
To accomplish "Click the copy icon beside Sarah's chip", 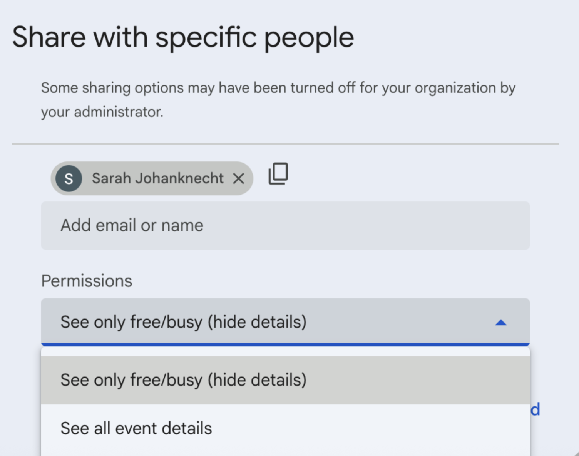I will (x=278, y=174).
